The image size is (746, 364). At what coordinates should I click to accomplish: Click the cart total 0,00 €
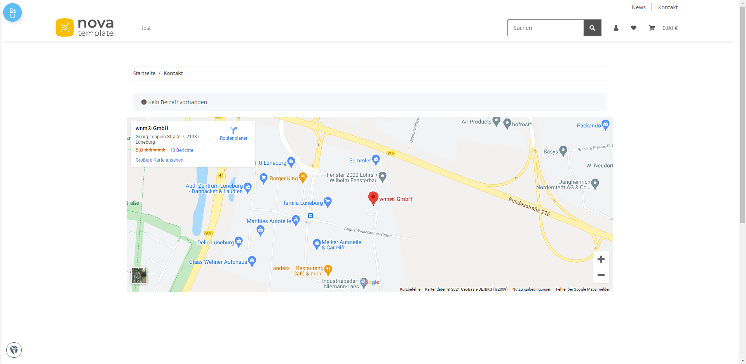[x=670, y=28]
